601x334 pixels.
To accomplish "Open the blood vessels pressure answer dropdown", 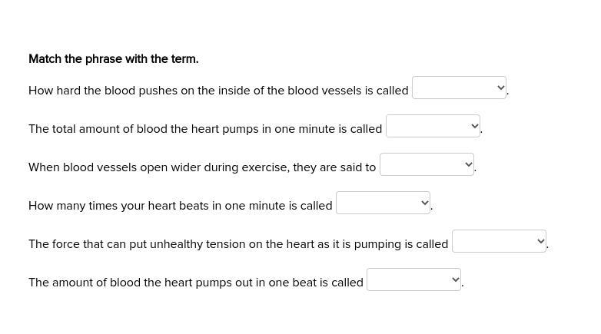I will 459,88.
